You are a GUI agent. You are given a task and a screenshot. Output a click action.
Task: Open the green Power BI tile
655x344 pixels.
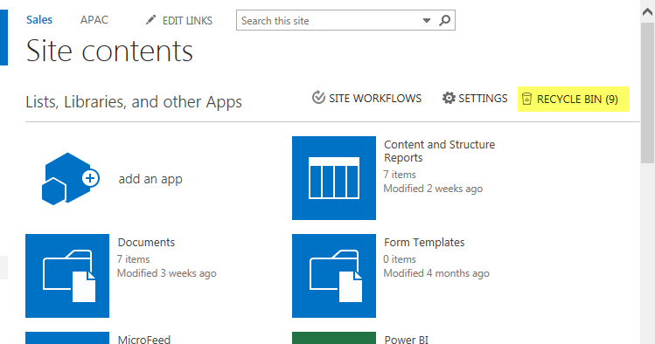point(334,338)
